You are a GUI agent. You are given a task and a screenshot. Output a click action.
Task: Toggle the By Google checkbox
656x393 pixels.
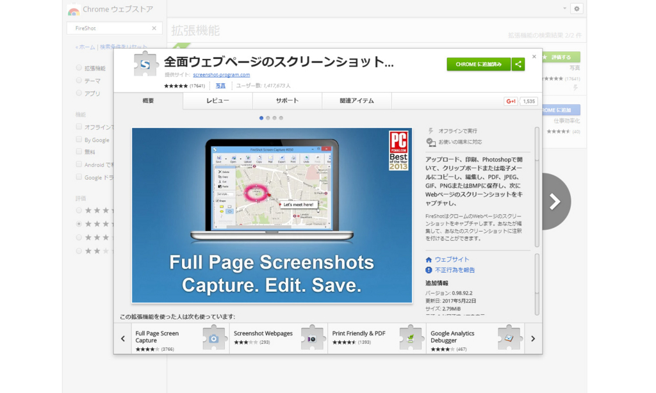79,140
